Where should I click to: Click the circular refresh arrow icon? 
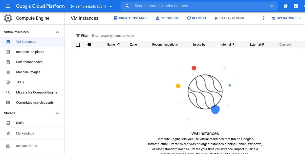(189, 18)
